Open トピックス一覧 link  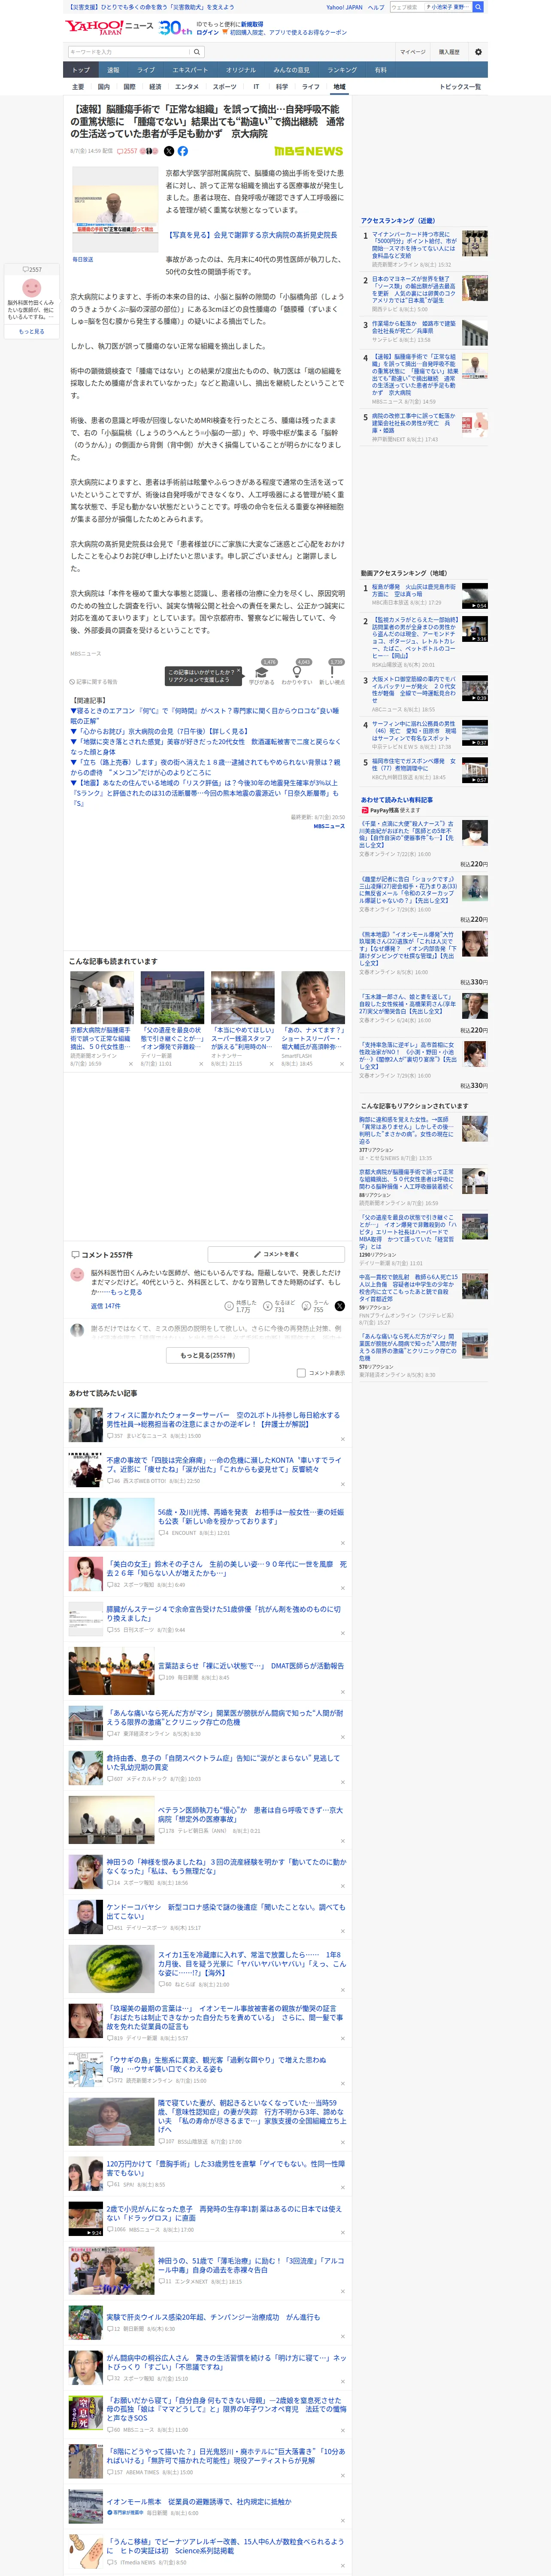[x=460, y=87]
